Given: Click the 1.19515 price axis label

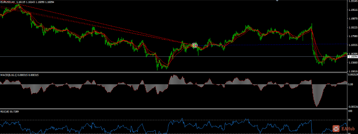Looking at the screenshot, I should (353, 10).
